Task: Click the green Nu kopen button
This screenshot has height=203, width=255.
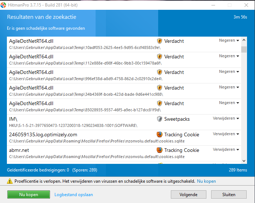Action: [29, 195]
